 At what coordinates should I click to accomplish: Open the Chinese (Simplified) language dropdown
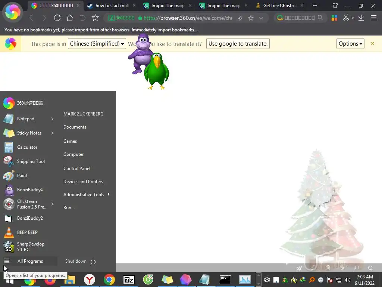coord(97,44)
